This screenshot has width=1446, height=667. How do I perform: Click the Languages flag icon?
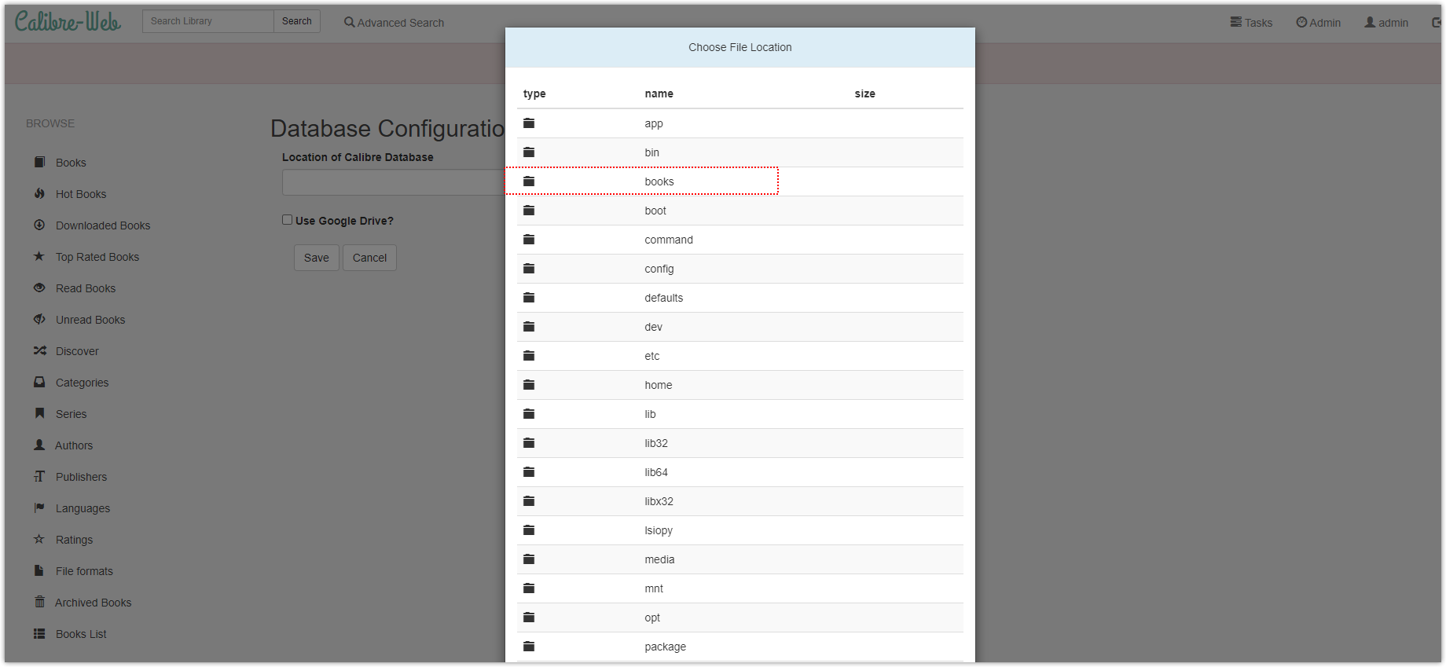(x=39, y=508)
